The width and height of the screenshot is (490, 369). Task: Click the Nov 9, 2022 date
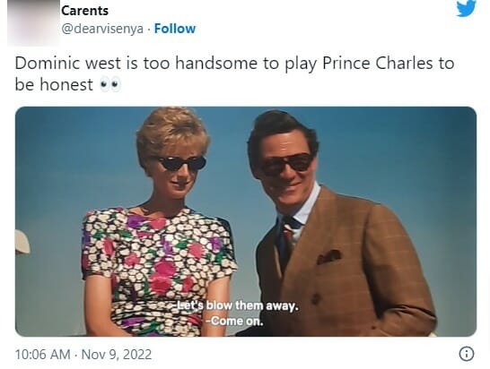pyautogui.click(x=117, y=355)
